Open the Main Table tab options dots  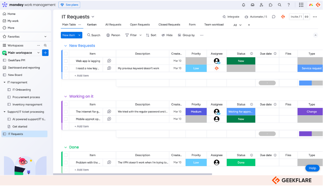point(80,25)
